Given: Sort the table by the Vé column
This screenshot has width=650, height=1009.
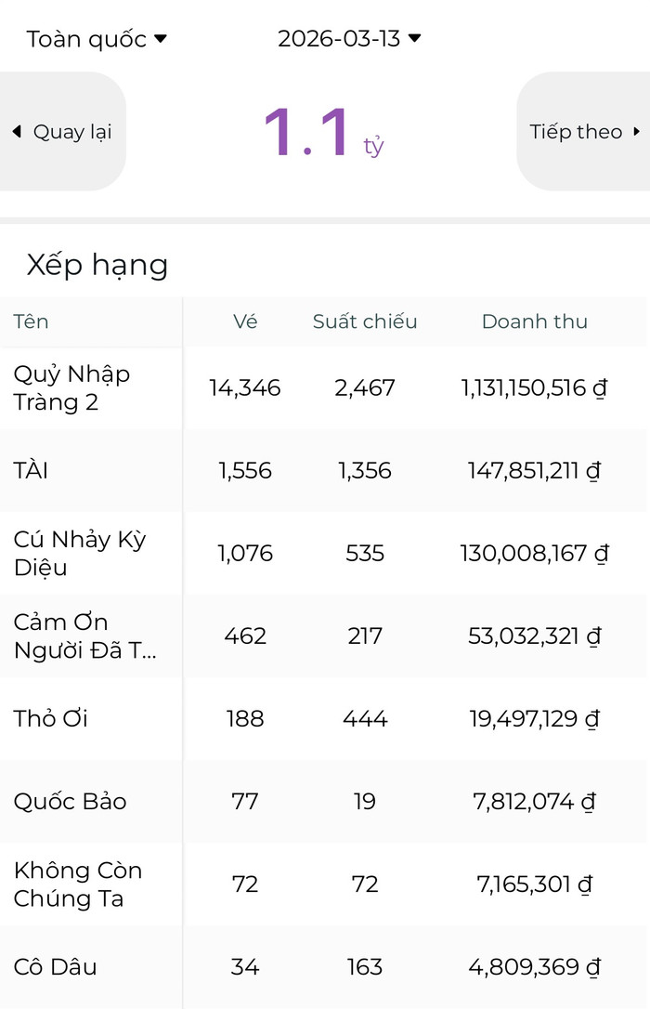Looking at the screenshot, I should point(243,321).
